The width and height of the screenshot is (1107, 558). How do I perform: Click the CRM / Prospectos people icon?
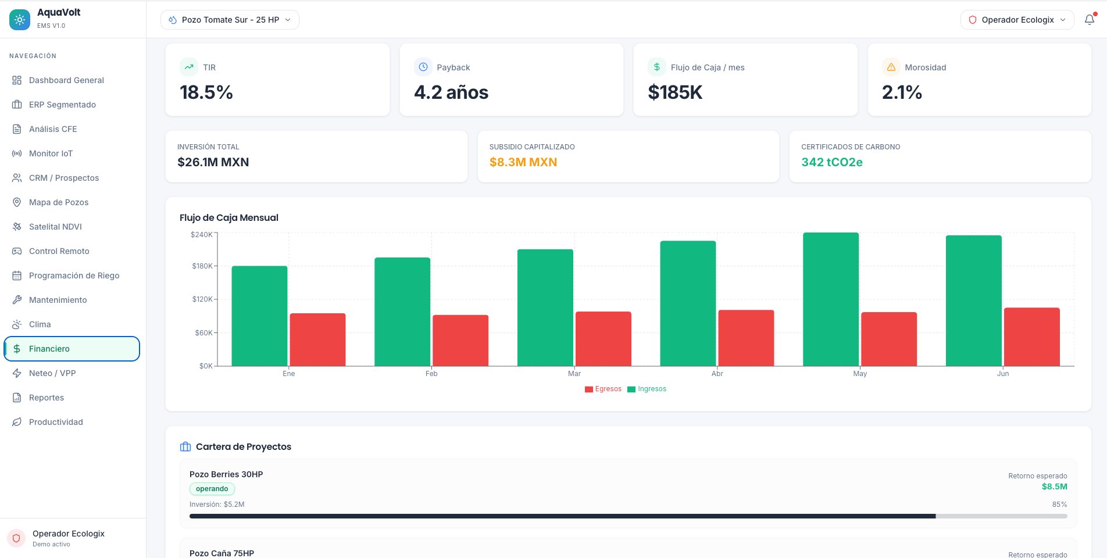tap(17, 178)
